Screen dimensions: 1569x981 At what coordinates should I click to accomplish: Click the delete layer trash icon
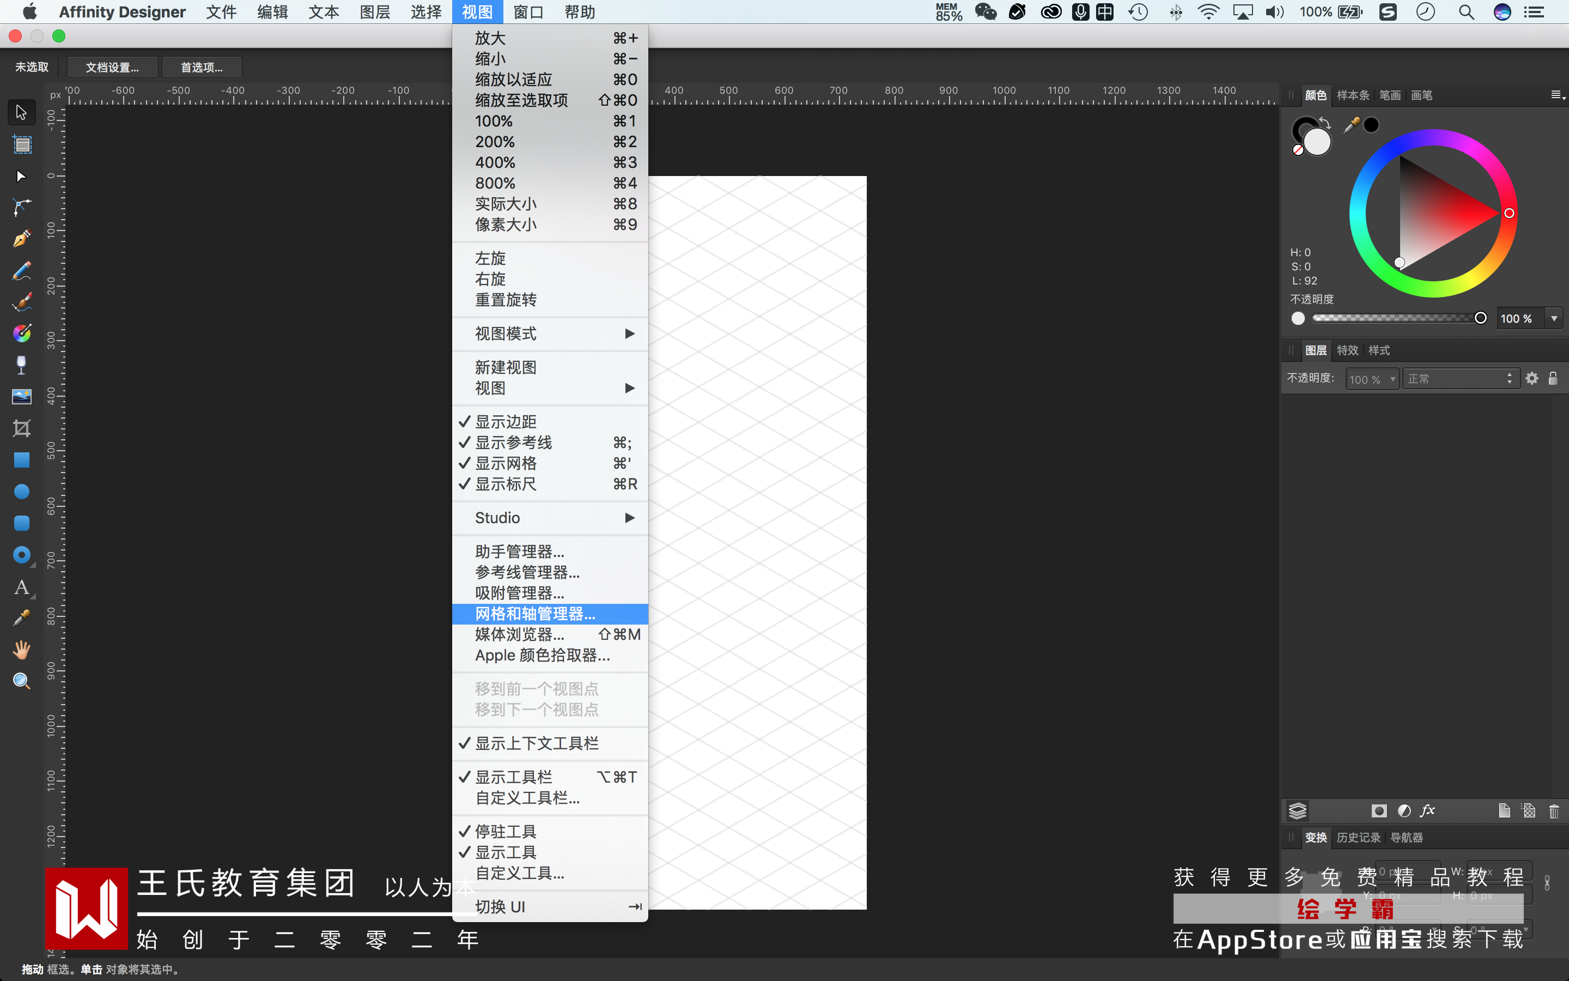point(1553,811)
